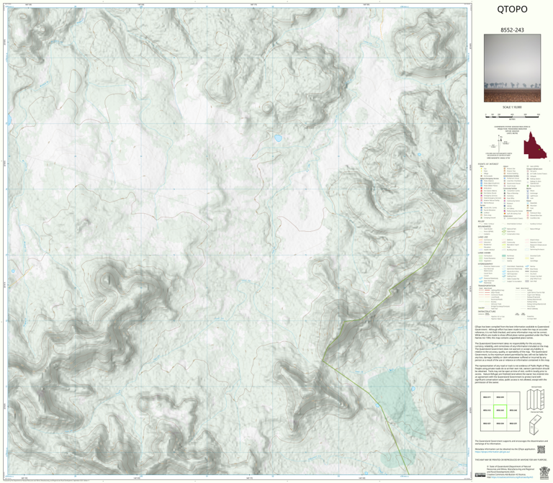Screen dimensions: 553x483
Task: Click the horizontal map folding diagram
Action: point(536,399)
